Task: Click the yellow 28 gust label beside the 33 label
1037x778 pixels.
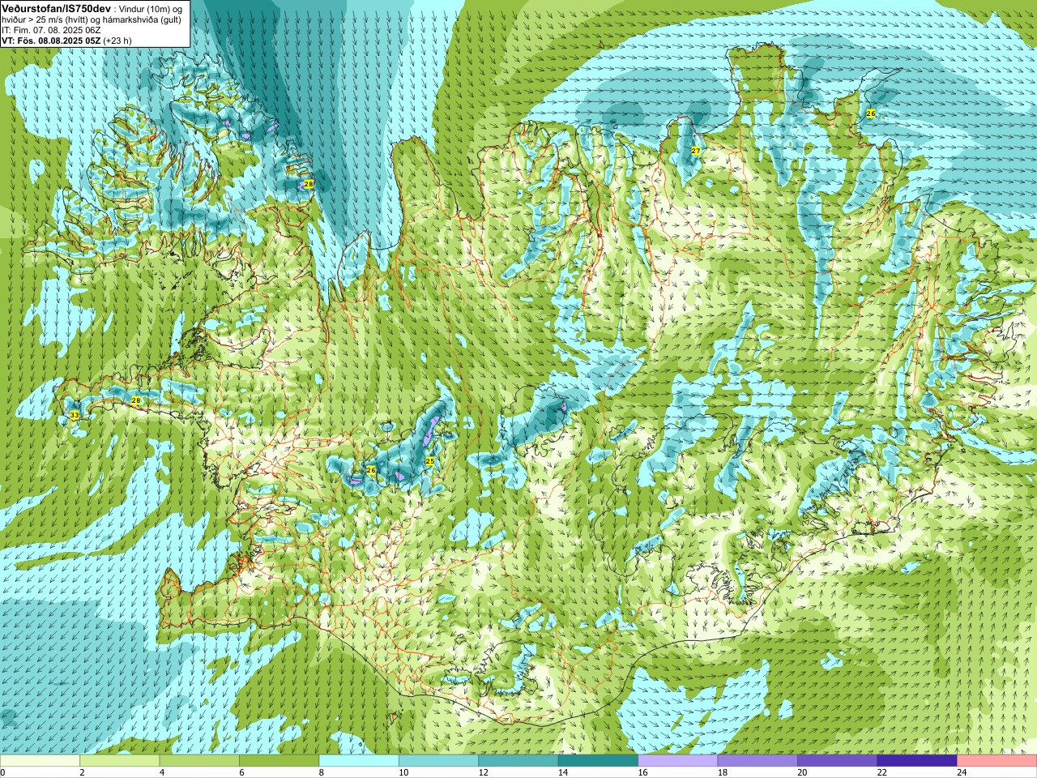Action: pyautogui.click(x=136, y=400)
